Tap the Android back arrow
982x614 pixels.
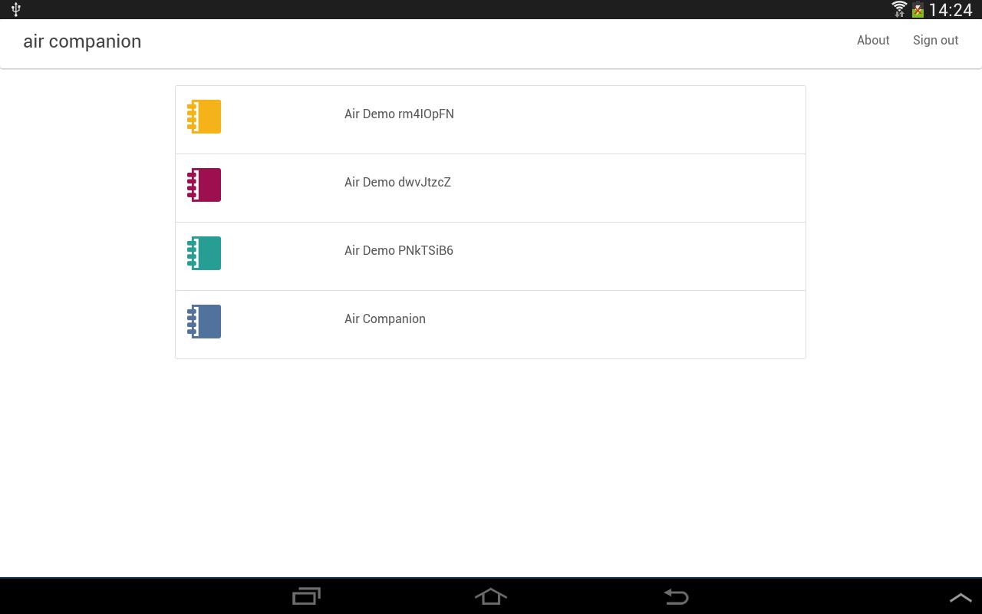(676, 596)
